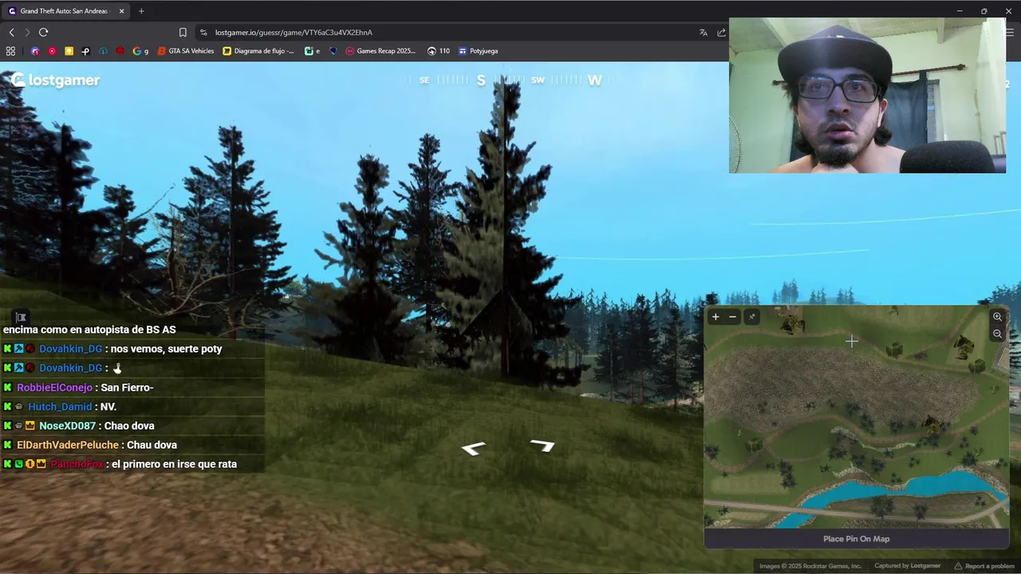Go forward in browser history
Viewport: 1021px width, 574px height.
click(27, 33)
